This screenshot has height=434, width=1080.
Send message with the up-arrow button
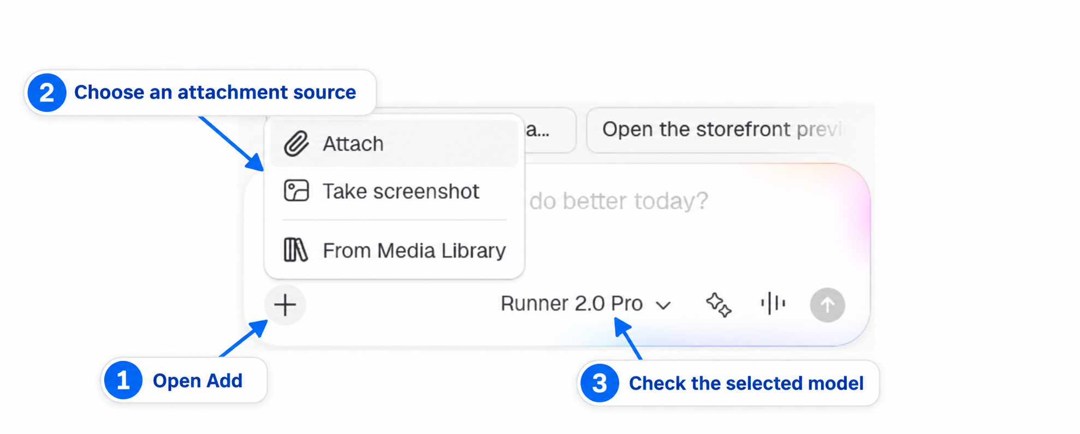point(827,305)
